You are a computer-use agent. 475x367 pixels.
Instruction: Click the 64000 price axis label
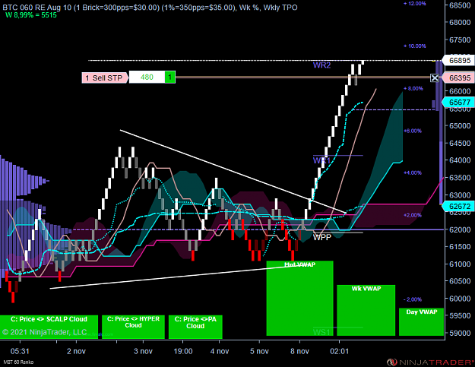tap(460, 160)
